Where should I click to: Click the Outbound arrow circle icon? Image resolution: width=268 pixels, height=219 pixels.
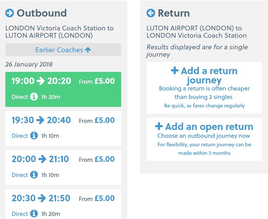(x=10, y=13)
